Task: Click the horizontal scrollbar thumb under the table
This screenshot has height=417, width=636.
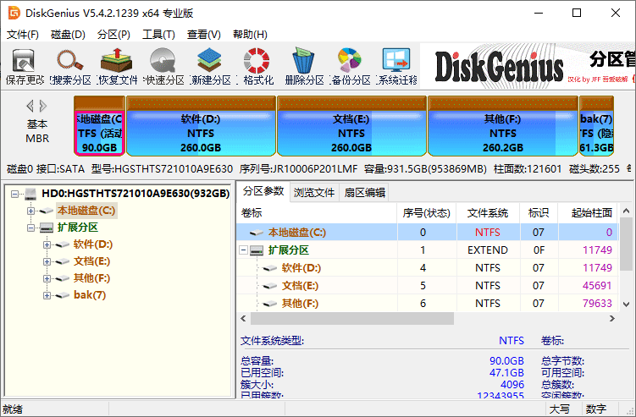Action: click(352, 319)
